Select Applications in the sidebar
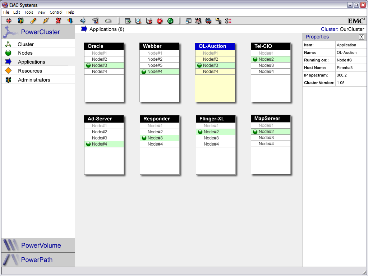This screenshot has width=368, height=276. coord(38,62)
